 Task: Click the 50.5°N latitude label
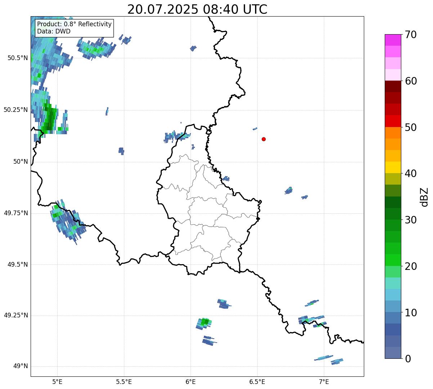[18, 58]
